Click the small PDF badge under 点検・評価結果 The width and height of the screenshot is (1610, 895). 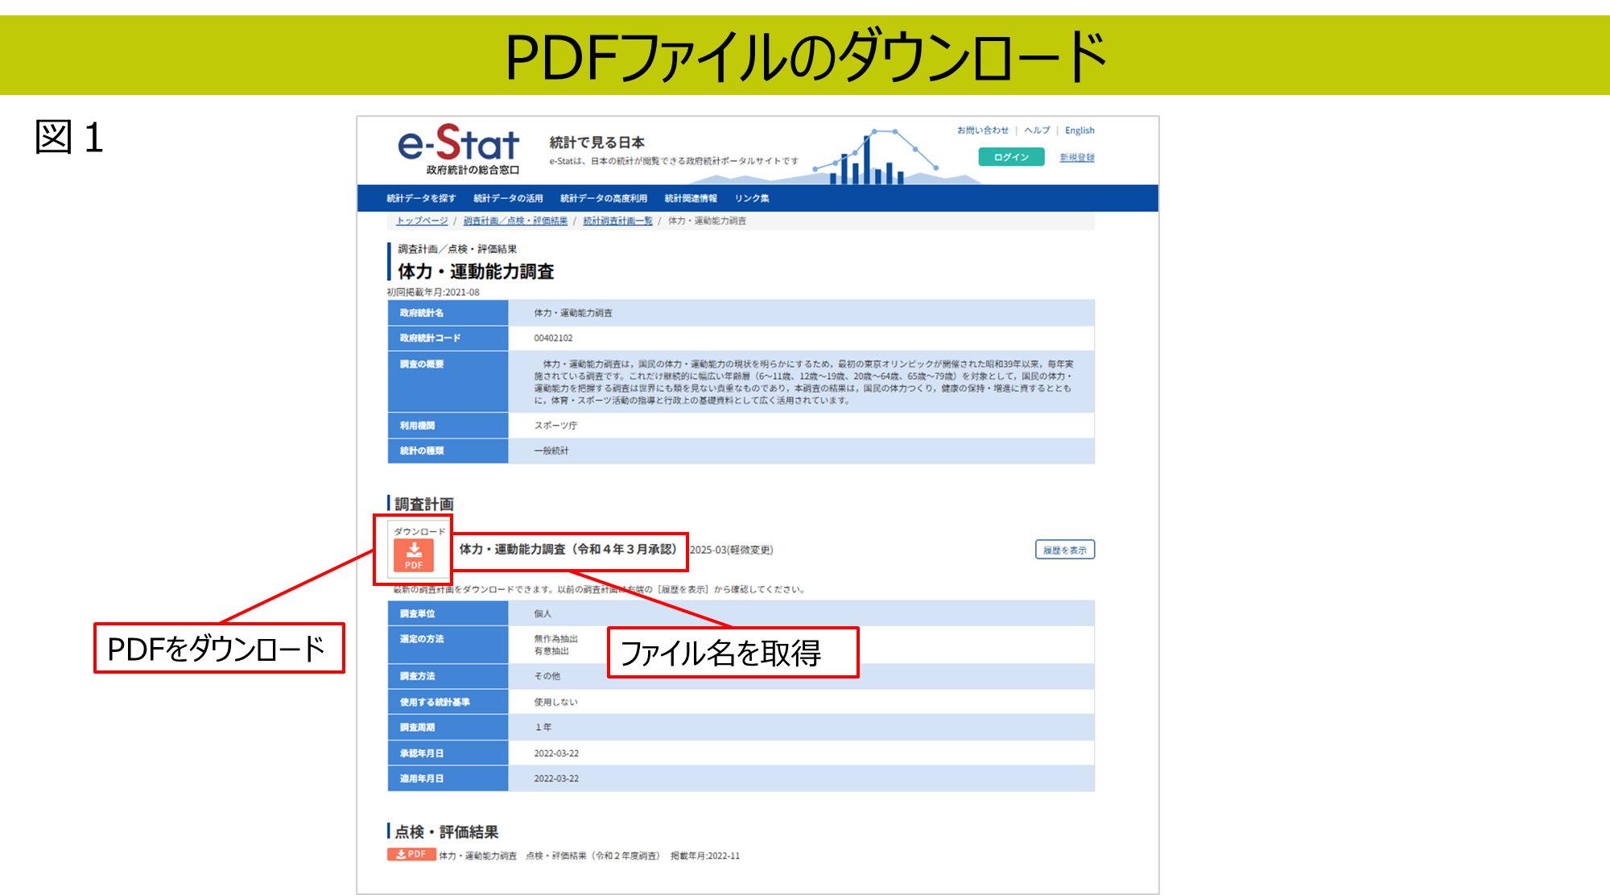tap(411, 855)
